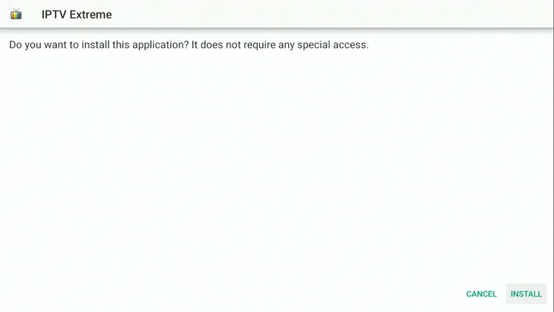Select the IPTV Extreme app icon

[x=16, y=14]
